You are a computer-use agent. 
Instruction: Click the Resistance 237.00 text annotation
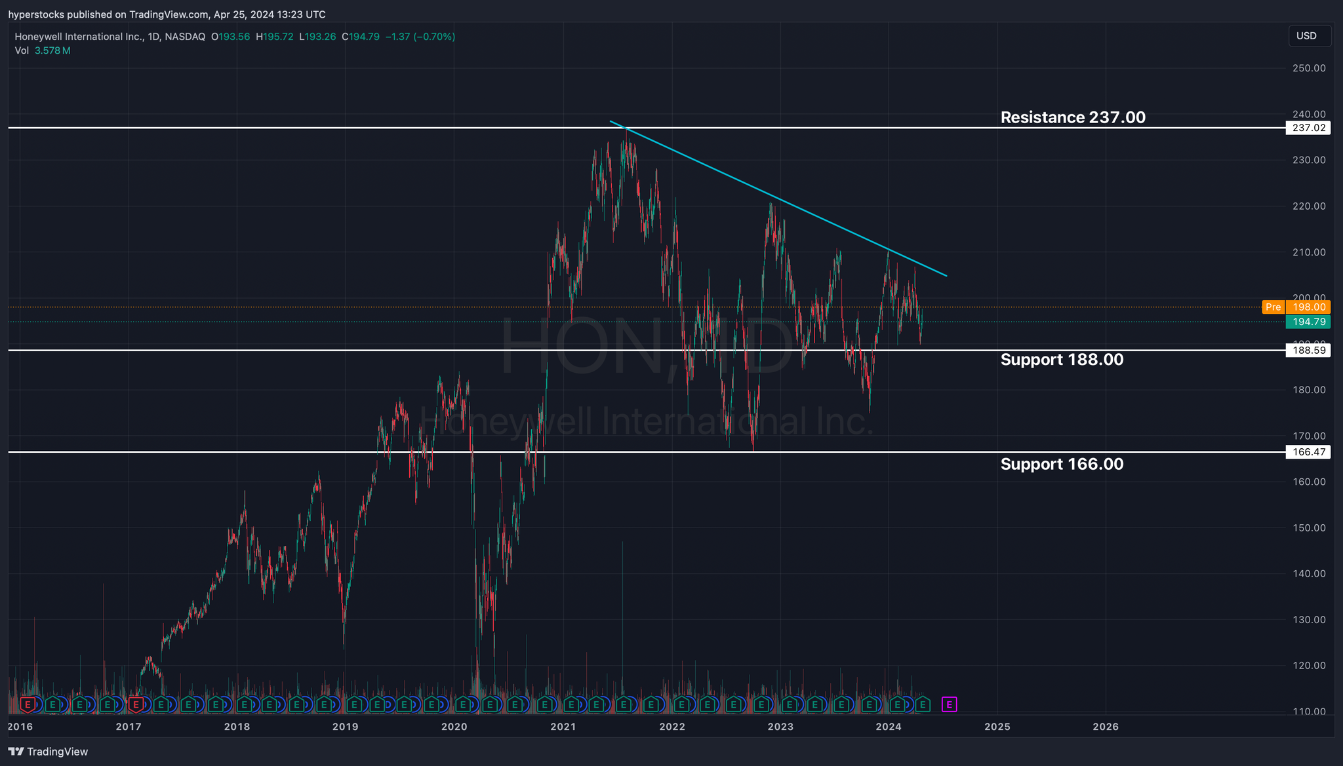coord(1073,117)
